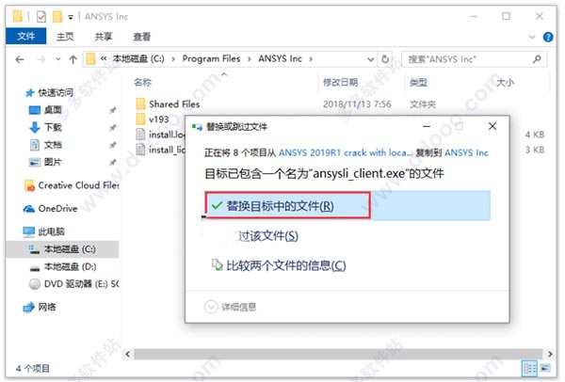Sort by 大小 column header

(x=505, y=83)
